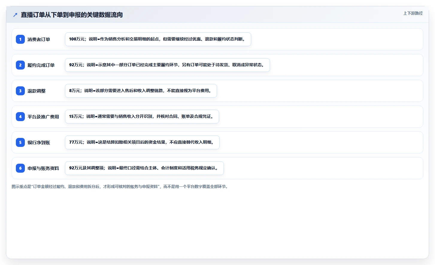Click the 上下游路径 label
435x265 pixels.
(x=413, y=13)
